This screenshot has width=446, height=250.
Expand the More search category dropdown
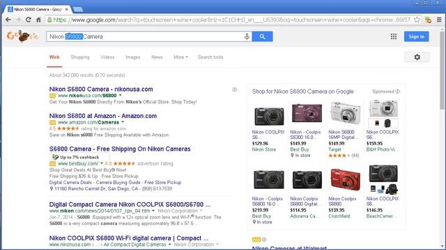tap(180, 57)
